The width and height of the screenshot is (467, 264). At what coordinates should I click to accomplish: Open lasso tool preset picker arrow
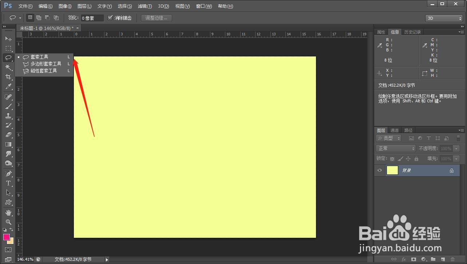(20, 18)
